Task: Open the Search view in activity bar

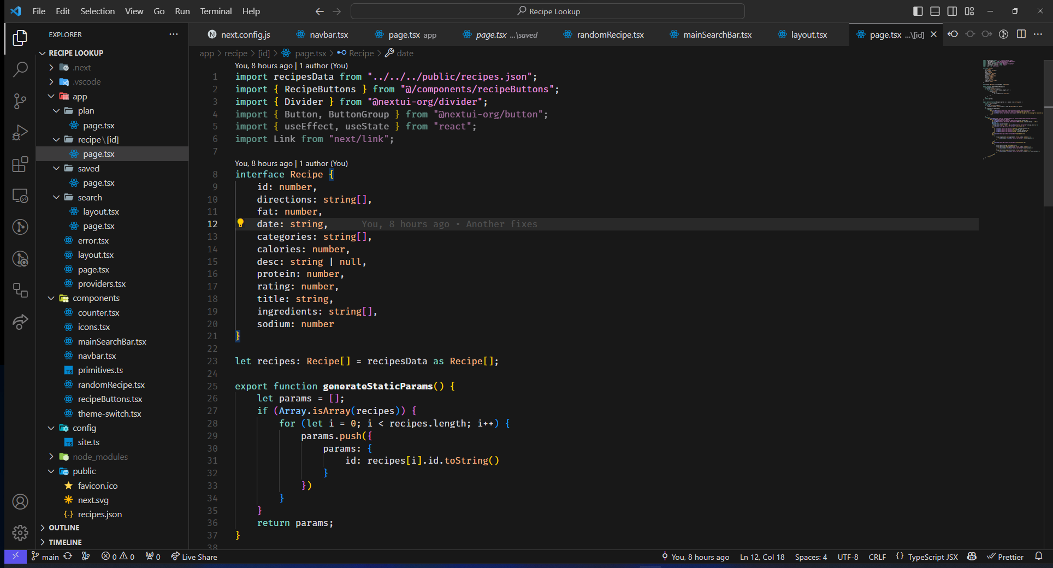Action: 20,69
